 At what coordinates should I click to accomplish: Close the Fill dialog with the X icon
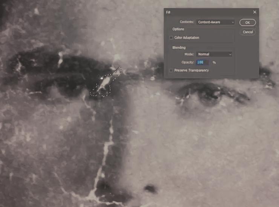coord(254,12)
